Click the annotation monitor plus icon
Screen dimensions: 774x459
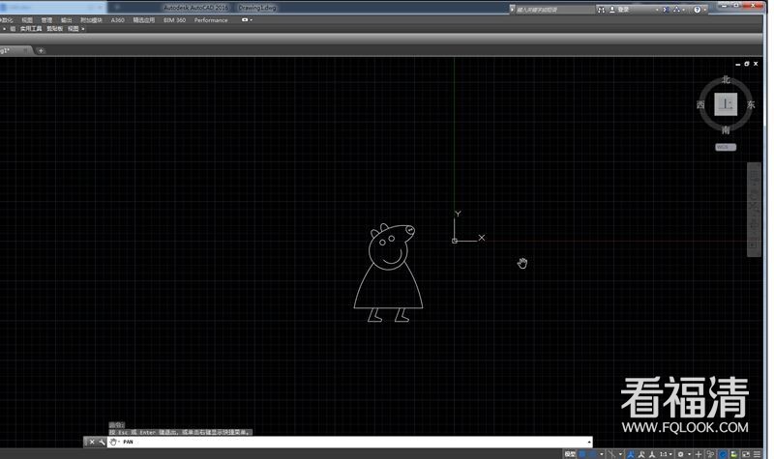pos(699,454)
